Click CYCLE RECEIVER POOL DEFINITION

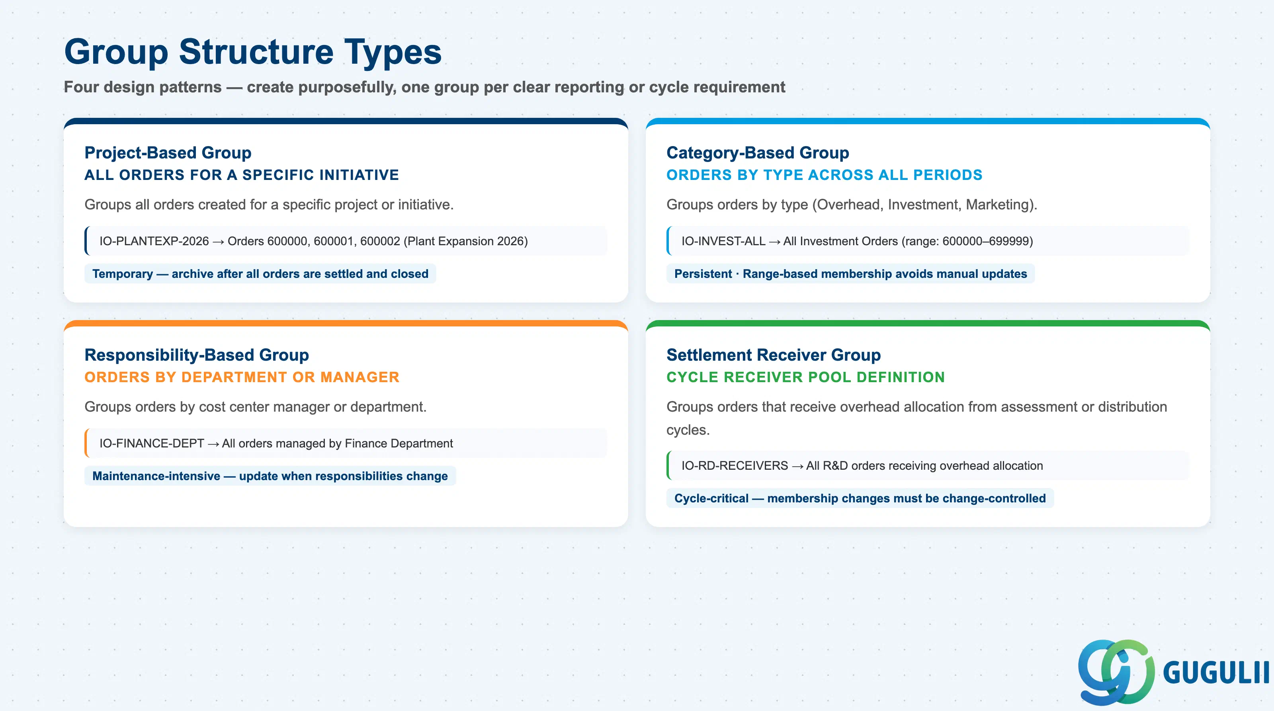click(805, 377)
